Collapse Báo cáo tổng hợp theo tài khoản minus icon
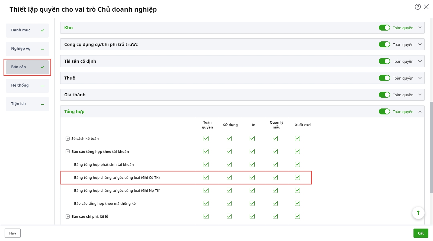The width and height of the screenshot is (433, 241). point(68,151)
